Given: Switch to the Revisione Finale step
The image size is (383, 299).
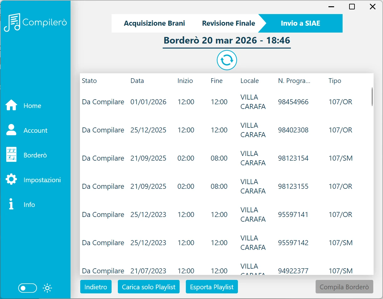Looking at the screenshot, I should [x=228, y=23].
